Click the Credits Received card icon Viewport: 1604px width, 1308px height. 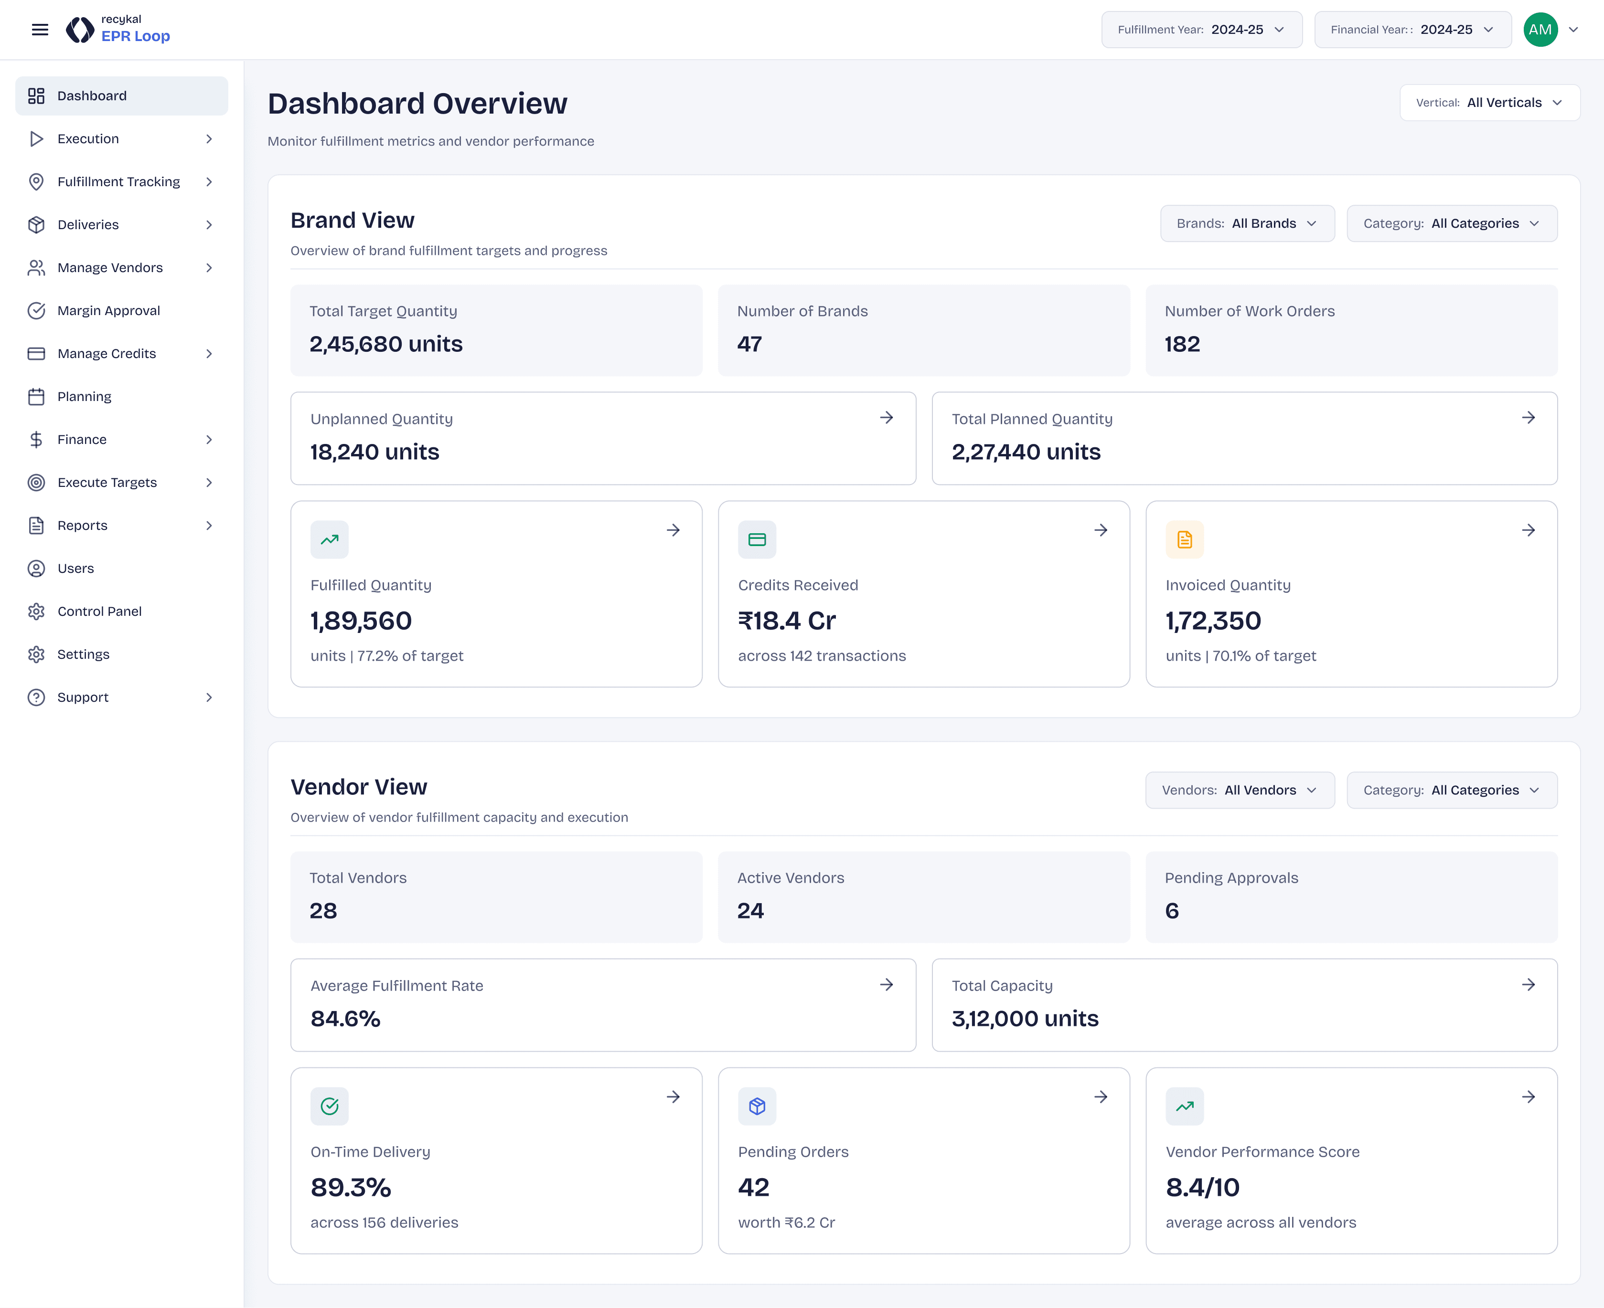click(x=757, y=539)
